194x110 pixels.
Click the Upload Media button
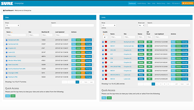pyautogui.click(x=188, y=3)
